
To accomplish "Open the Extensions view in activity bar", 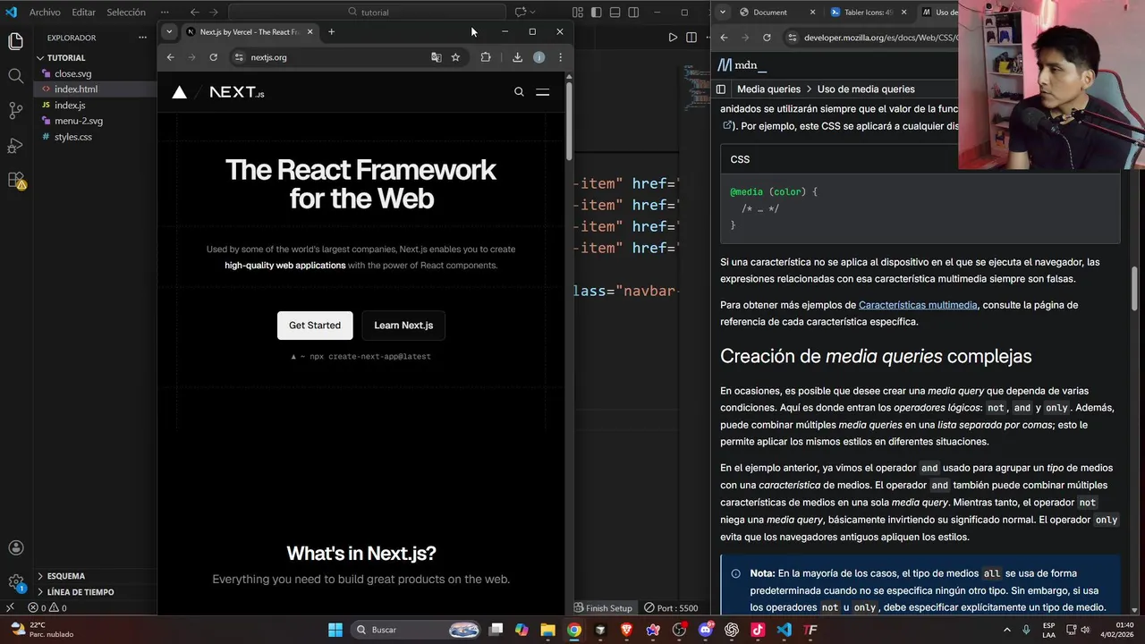I will (15, 180).
